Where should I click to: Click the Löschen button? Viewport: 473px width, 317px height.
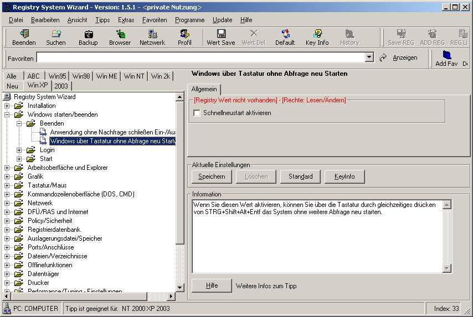pos(256,176)
